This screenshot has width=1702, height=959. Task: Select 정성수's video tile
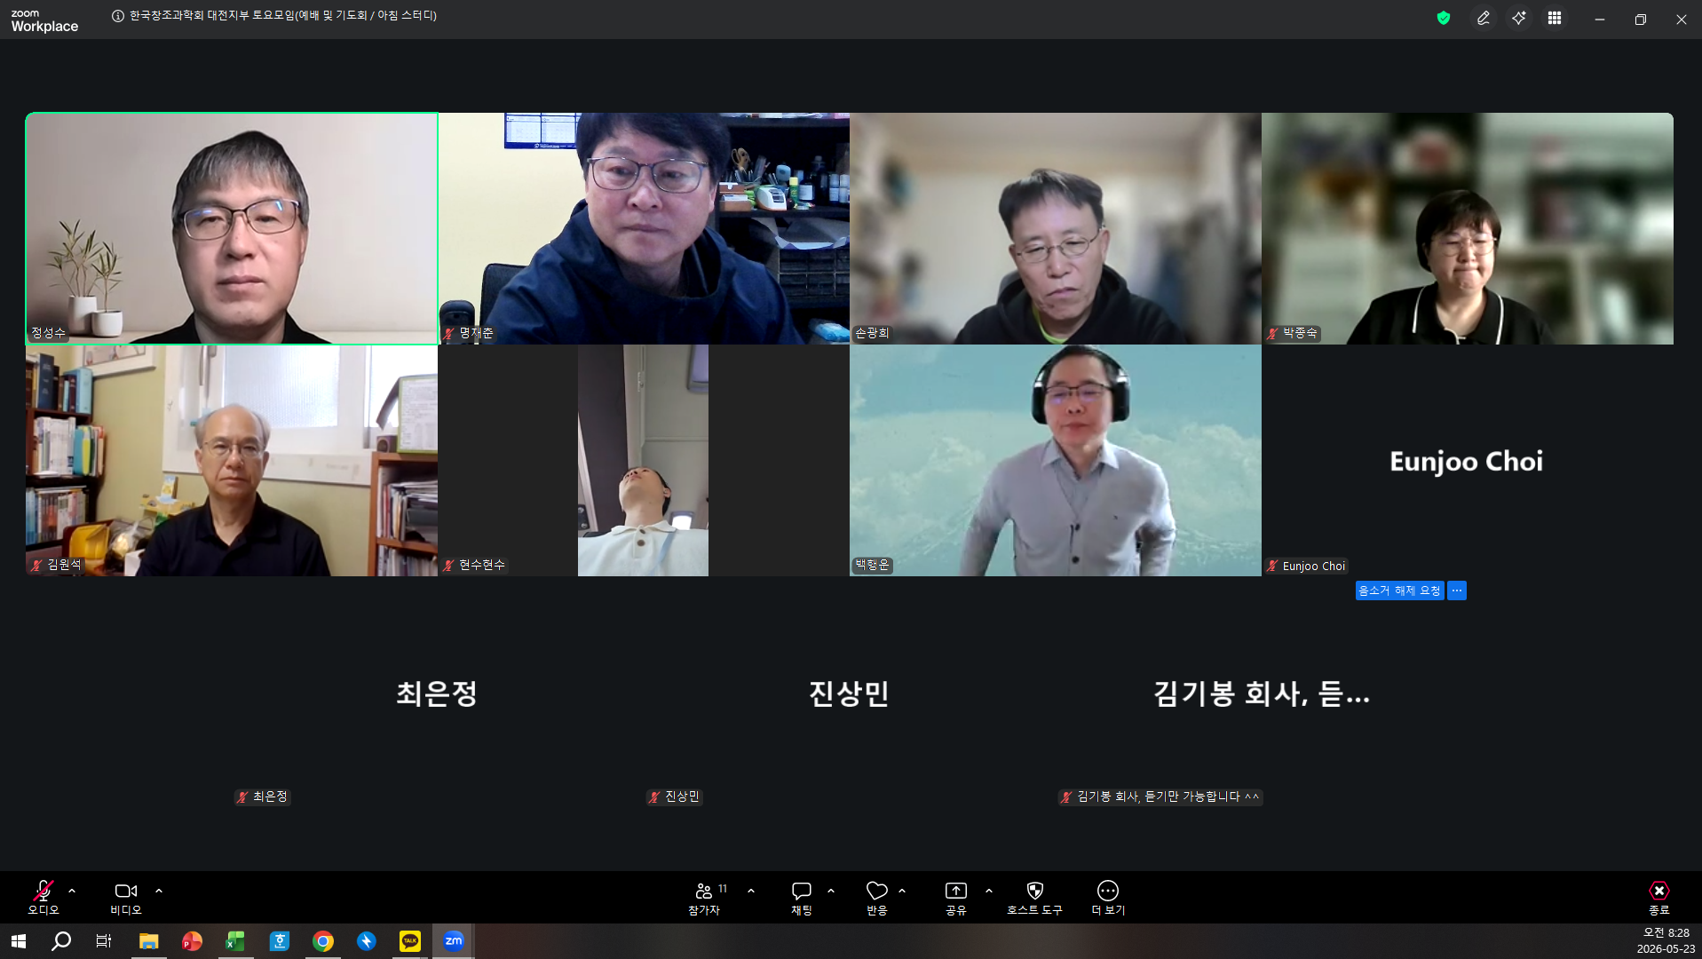click(232, 228)
